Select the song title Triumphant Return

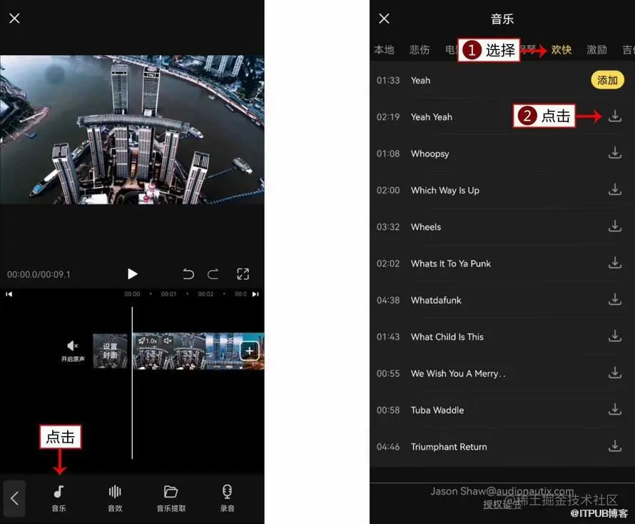pyautogui.click(x=449, y=447)
